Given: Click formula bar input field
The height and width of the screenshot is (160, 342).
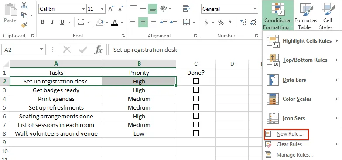Looking at the screenshot, I should 185,50.
